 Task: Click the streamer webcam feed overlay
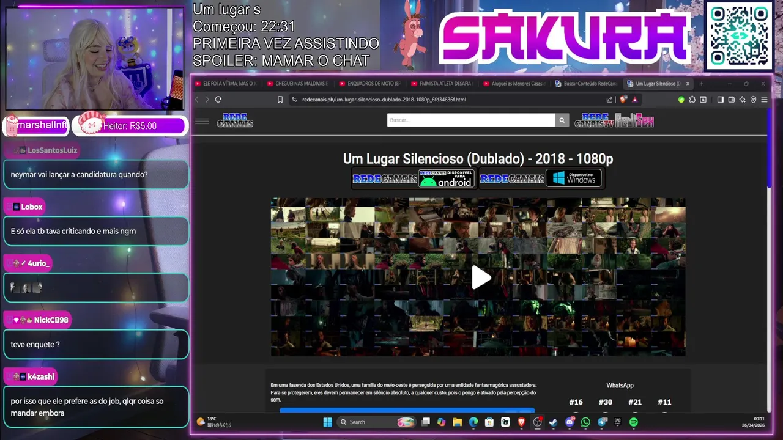pyautogui.click(x=94, y=59)
